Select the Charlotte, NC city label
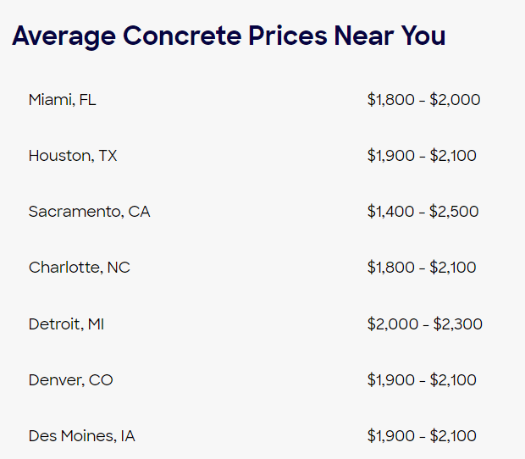The image size is (525, 459). click(x=80, y=268)
